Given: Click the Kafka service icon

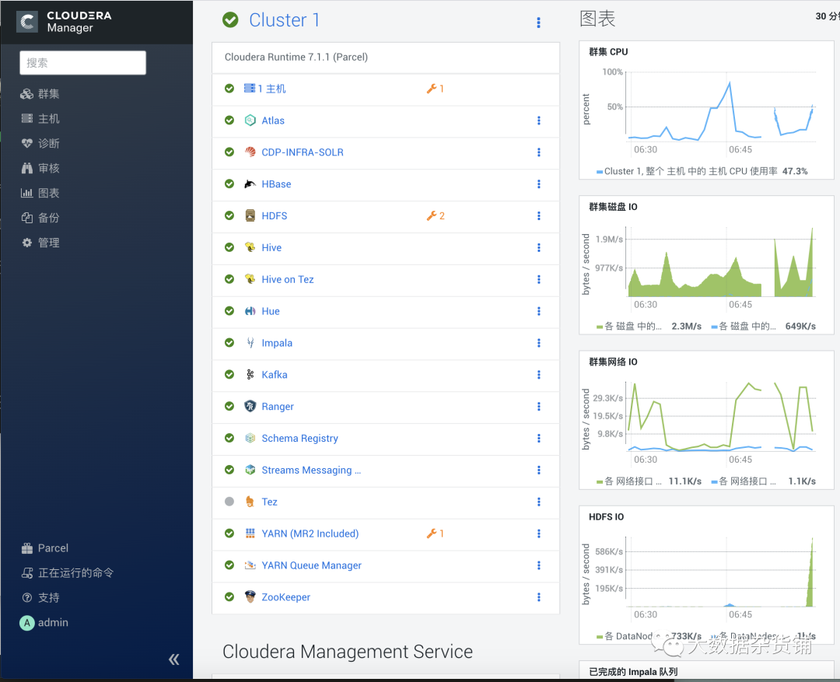Looking at the screenshot, I should pos(250,375).
